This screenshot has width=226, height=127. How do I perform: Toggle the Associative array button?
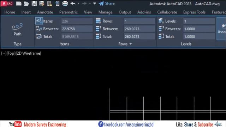point(221,29)
